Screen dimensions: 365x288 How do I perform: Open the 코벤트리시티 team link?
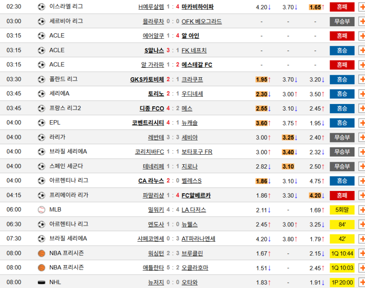(x=148, y=123)
